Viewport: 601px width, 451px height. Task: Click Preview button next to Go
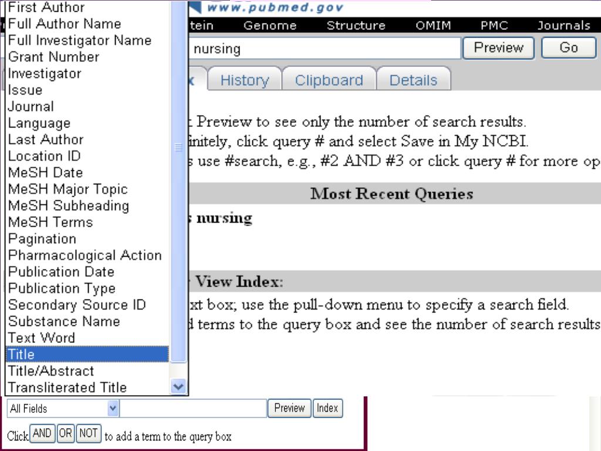tap(498, 48)
